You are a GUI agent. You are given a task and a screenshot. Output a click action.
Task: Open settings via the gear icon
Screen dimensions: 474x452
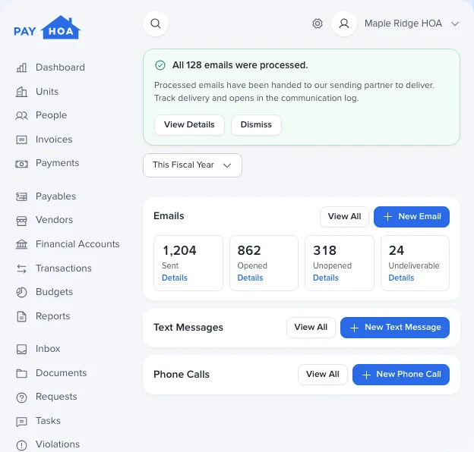coord(317,24)
